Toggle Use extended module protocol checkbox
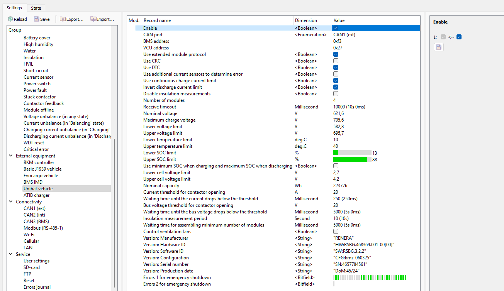Screen dimensions: 504x291 (x=336, y=54)
